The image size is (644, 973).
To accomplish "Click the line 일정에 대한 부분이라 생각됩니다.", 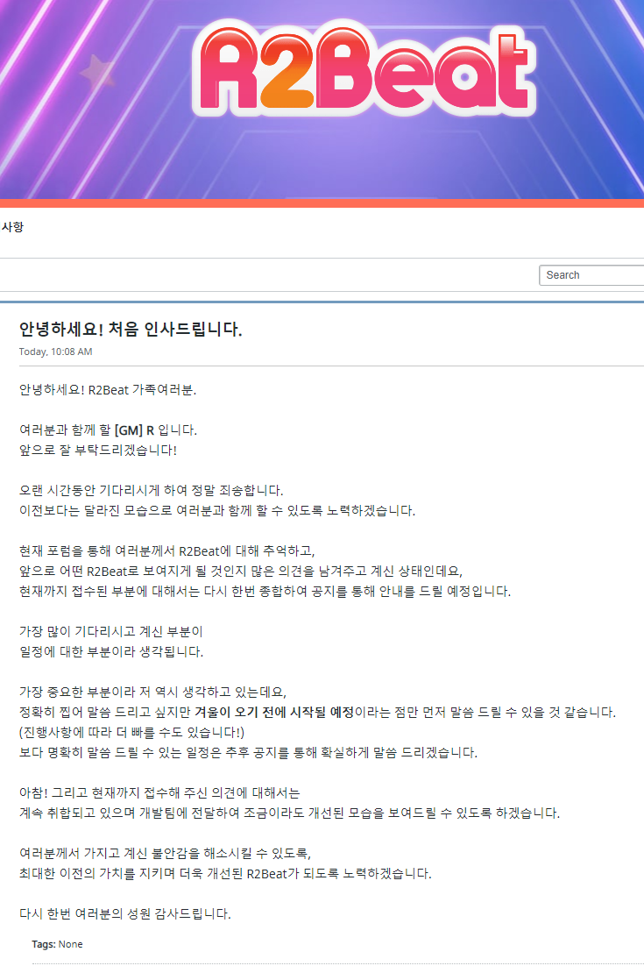I will 111,651.
